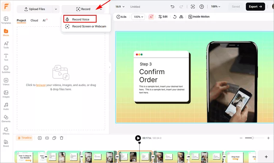This screenshot has width=274, height=163.
Task: Open the Templates sidebar panel
Action: click(6, 20)
